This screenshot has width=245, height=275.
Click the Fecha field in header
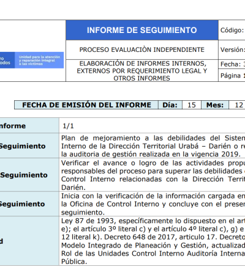point(232,64)
